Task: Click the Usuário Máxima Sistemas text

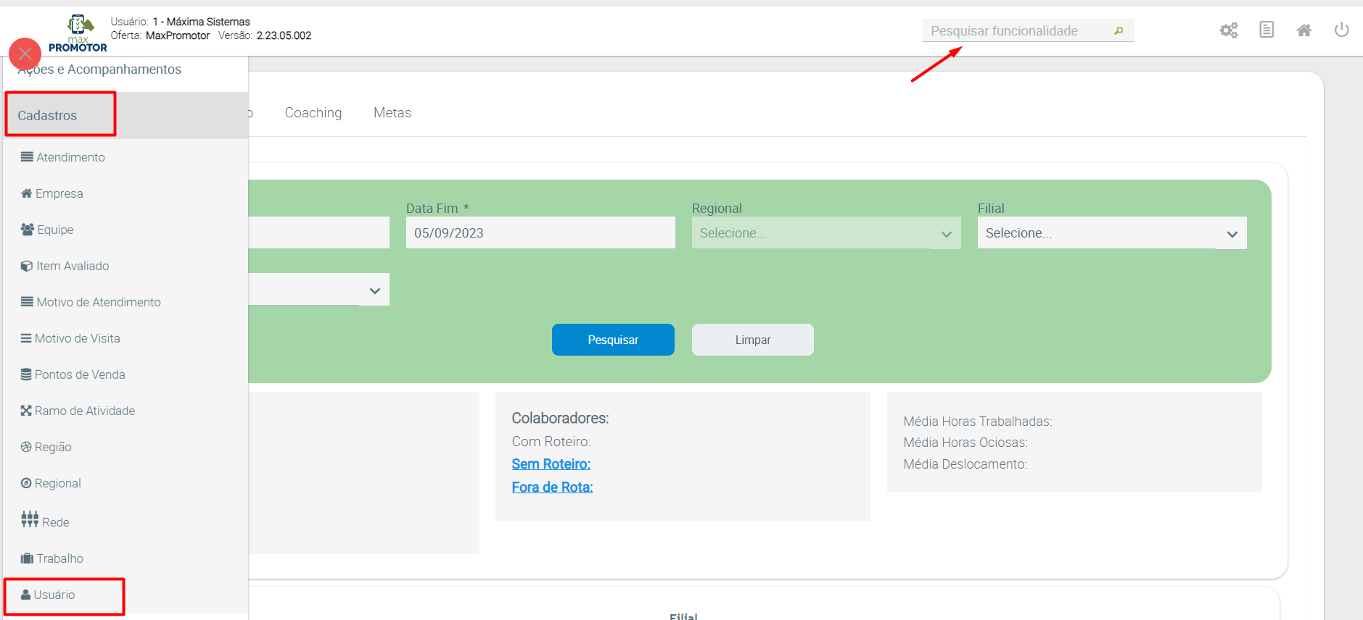Action: point(181,22)
